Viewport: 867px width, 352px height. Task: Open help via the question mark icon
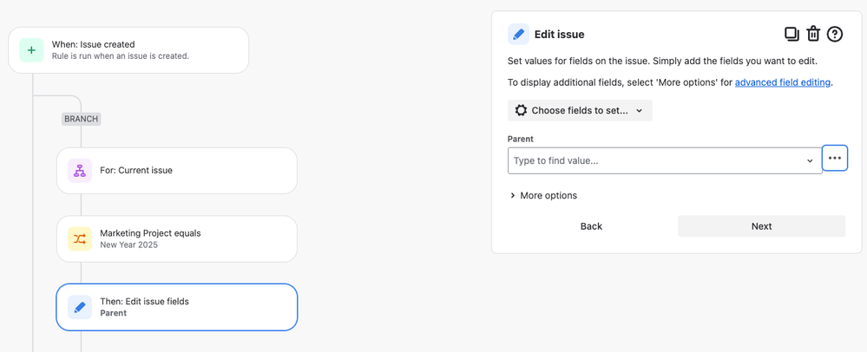(x=834, y=35)
